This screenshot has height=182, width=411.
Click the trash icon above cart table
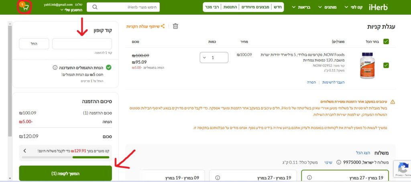(175, 26)
